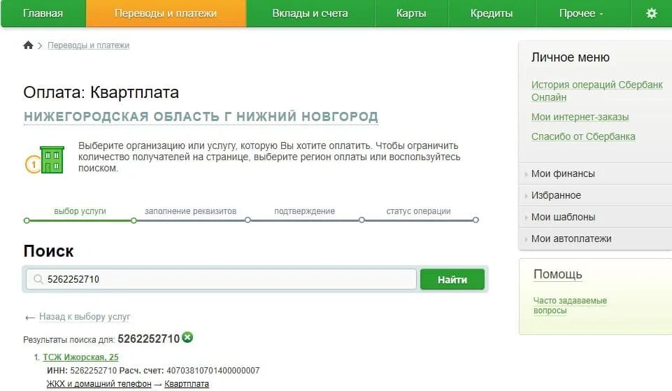
Task: Expand Мои финансы section
Action: pyautogui.click(x=595, y=173)
